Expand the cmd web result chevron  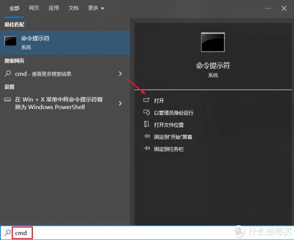tap(121, 73)
